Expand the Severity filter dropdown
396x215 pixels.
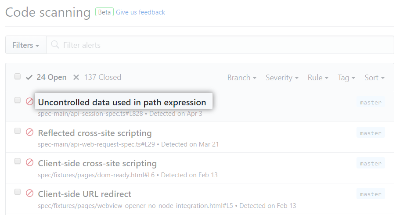click(x=282, y=78)
